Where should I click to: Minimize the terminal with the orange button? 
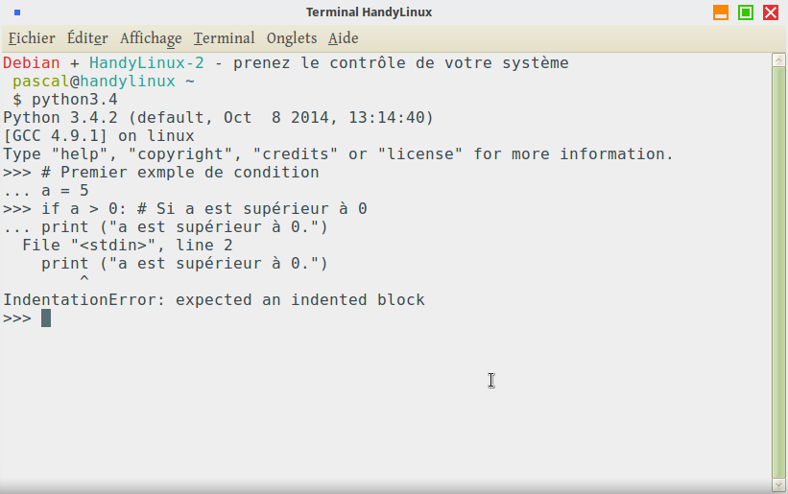(x=721, y=12)
